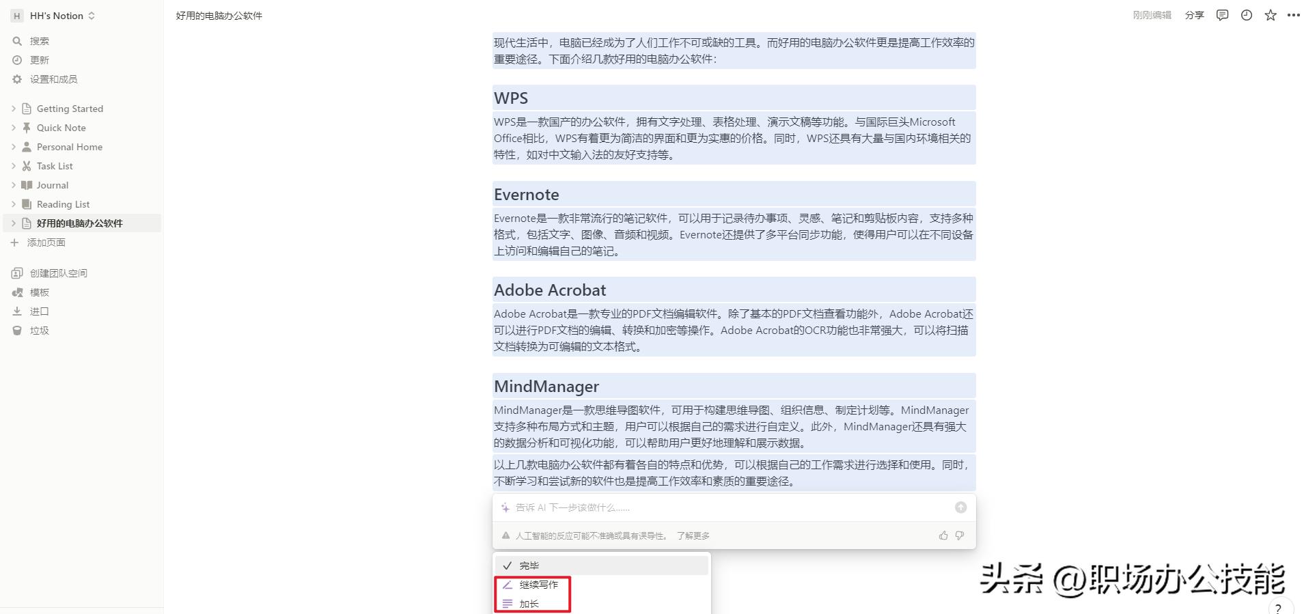1304x614 pixels.
Task: Click the Adobe Acrobat heading
Action: pyautogui.click(x=550, y=290)
